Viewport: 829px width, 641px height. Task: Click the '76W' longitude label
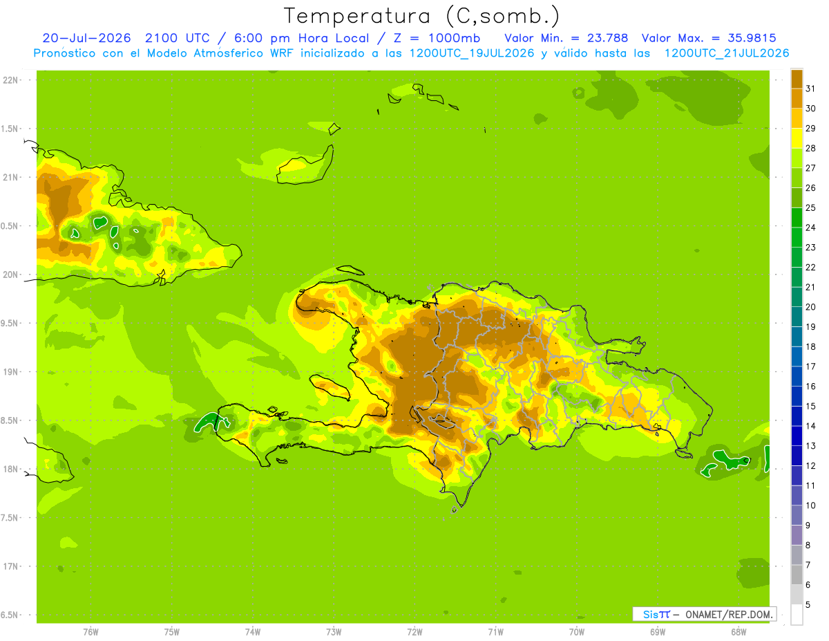coord(90,632)
